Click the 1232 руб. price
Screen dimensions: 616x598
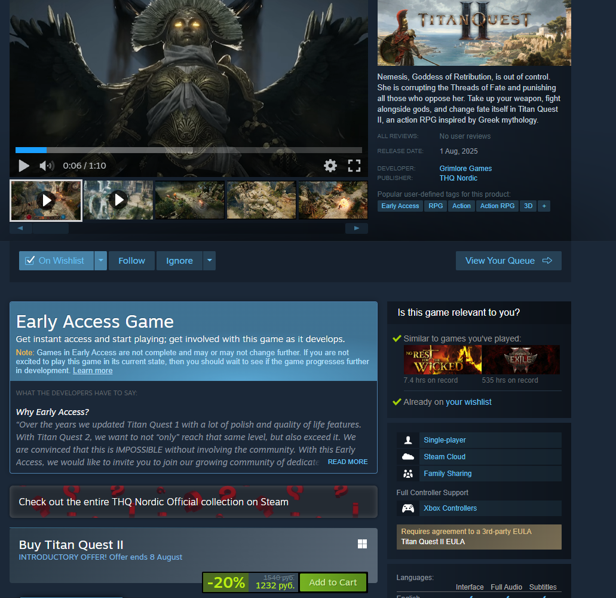[x=275, y=585]
